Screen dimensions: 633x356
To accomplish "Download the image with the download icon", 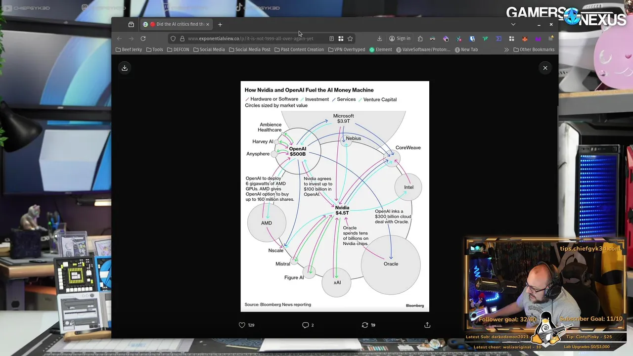I will [x=125, y=68].
